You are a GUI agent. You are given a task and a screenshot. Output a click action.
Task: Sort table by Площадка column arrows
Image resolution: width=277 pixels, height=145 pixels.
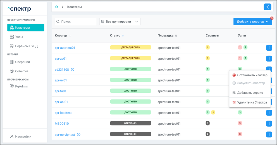(x=176, y=36)
